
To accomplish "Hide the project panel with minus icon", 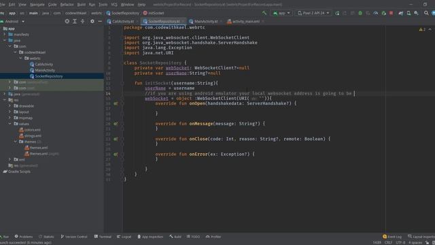I will pos(100,21).
